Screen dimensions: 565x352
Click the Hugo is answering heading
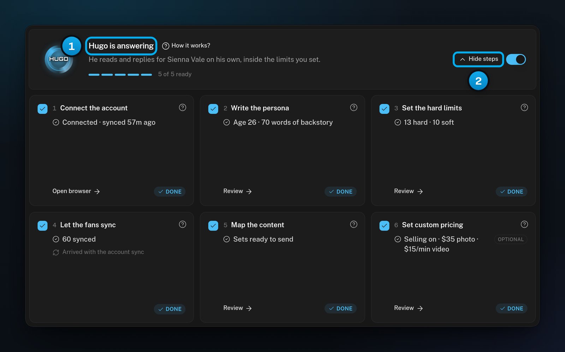tap(121, 46)
